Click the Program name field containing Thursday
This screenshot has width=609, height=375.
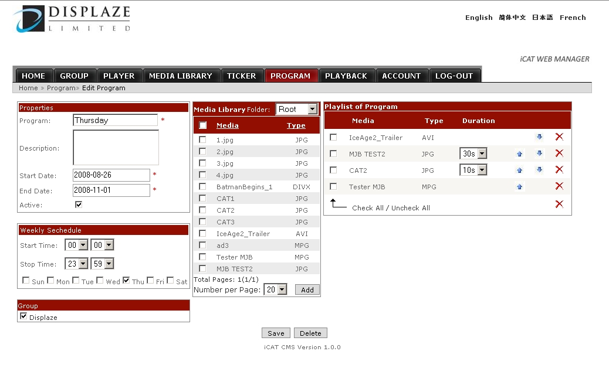pyautogui.click(x=116, y=120)
